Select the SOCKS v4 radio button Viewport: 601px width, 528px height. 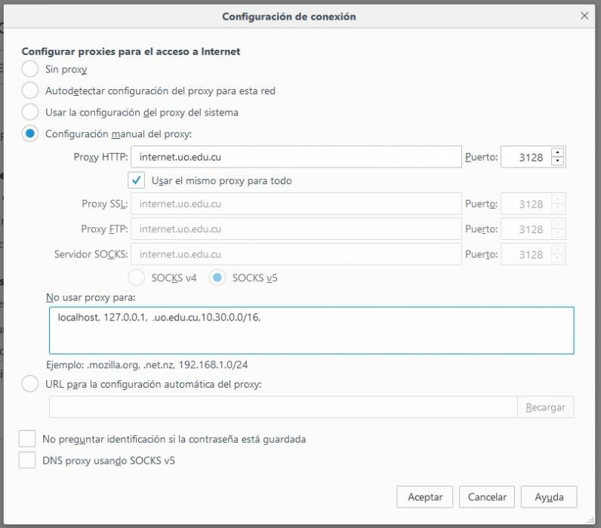137,278
